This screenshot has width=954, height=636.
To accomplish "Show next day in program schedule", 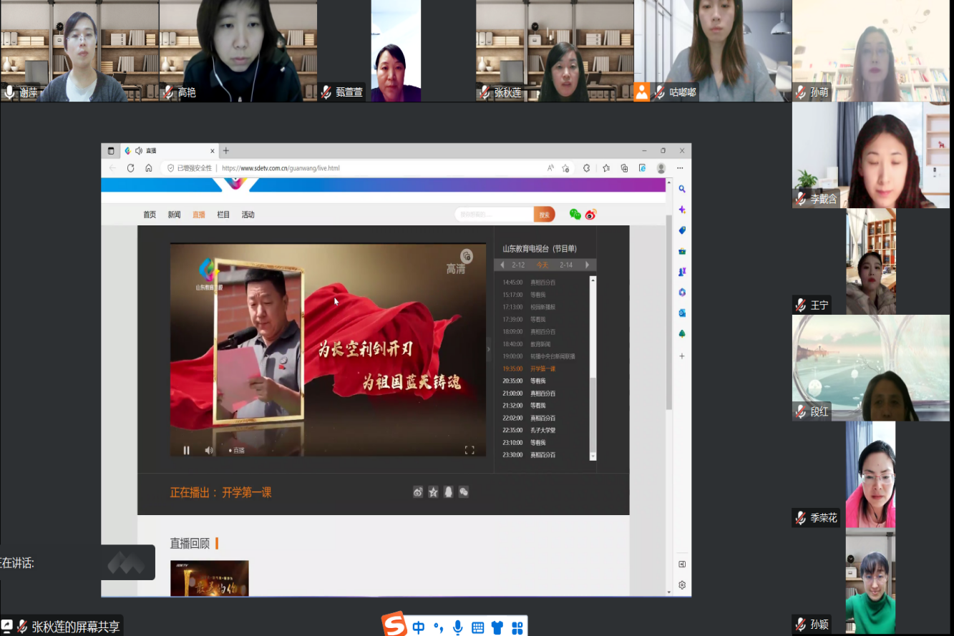I will 588,265.
